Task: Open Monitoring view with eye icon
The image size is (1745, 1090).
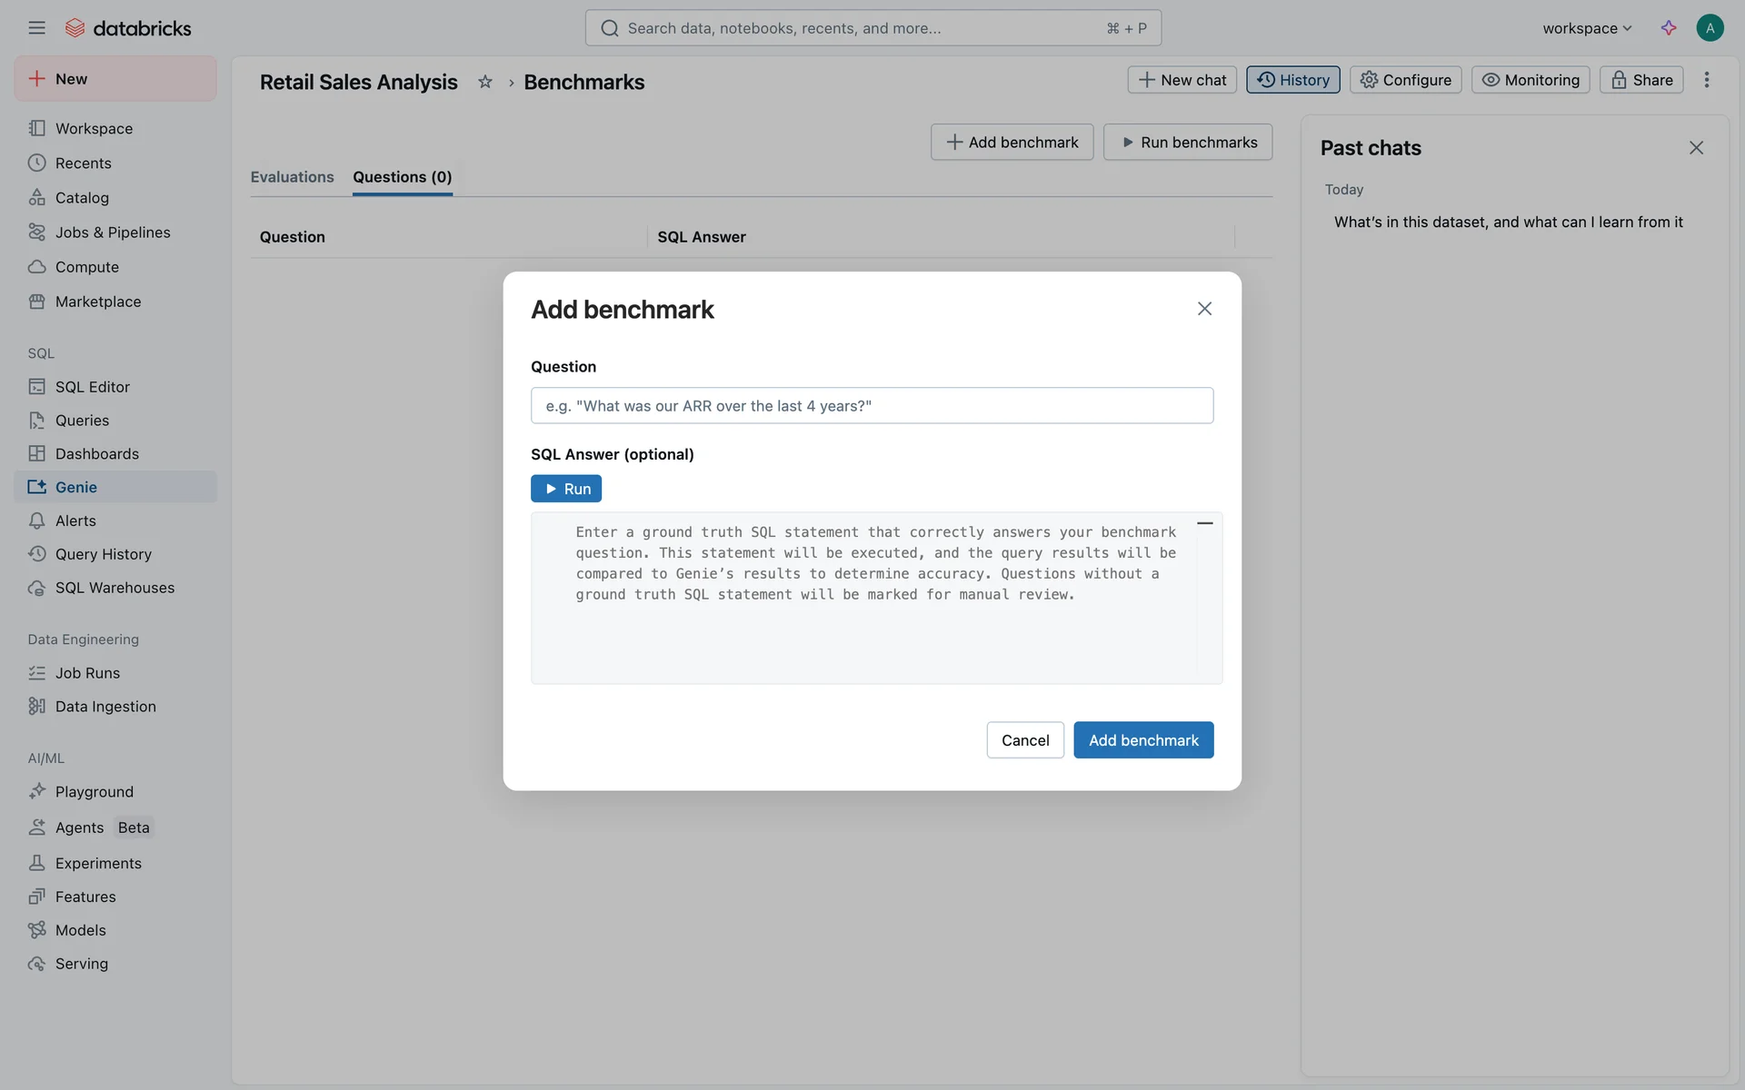Action: (1531, 80)
